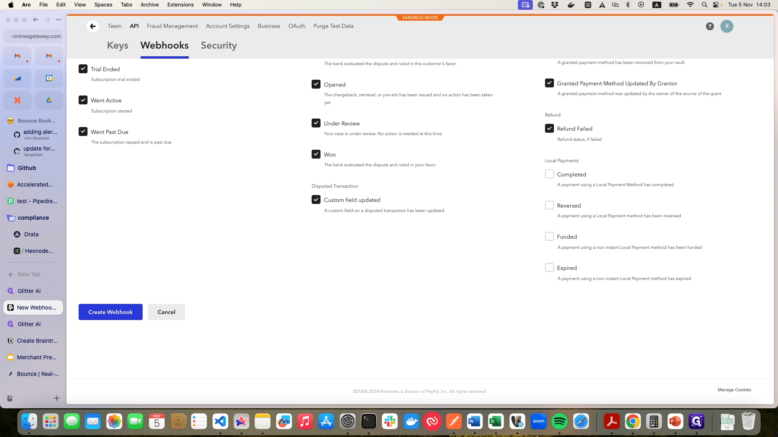The width and height of the screenshot is (778, 437).
Task: Select the Webhooks tab
Action: [165, 45]
